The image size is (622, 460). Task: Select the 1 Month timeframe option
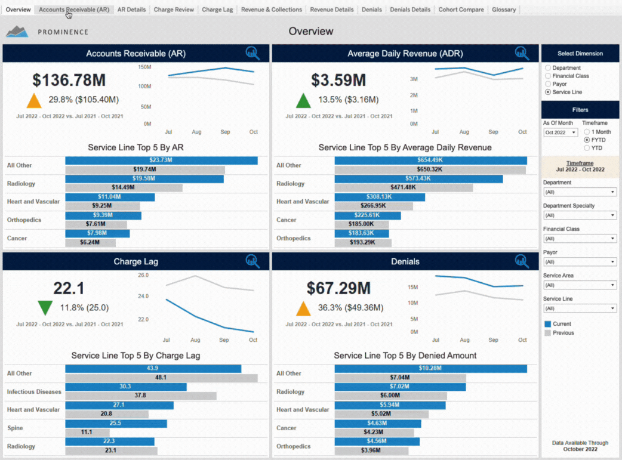tap(587, 132)
